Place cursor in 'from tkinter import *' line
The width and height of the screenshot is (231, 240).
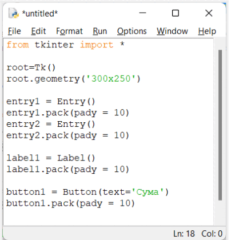tap(65, 45)
